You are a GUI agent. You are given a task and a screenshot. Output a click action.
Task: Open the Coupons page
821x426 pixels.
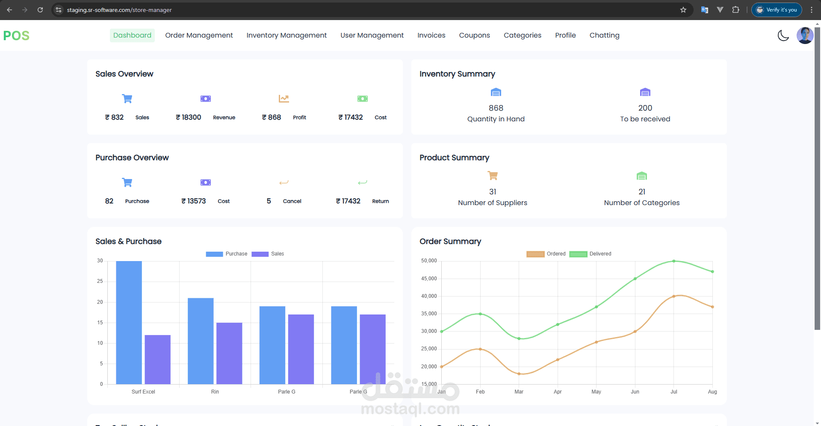(x=474, y=35)
